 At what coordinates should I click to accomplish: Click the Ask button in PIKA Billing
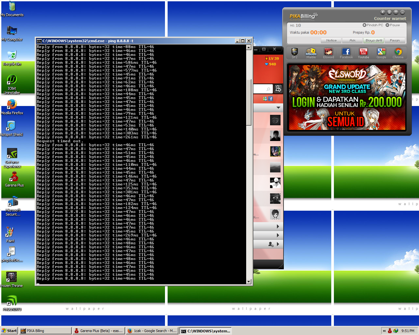(353, 41)
